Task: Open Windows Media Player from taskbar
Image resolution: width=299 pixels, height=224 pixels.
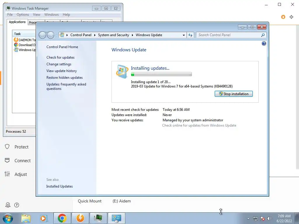Action: [44, 218]
